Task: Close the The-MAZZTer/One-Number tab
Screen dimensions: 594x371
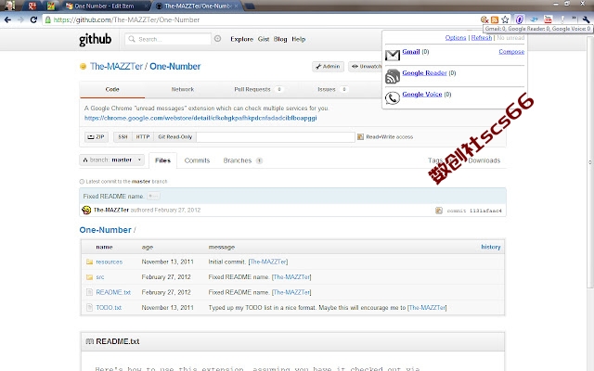Action: [x=236, y=6]
